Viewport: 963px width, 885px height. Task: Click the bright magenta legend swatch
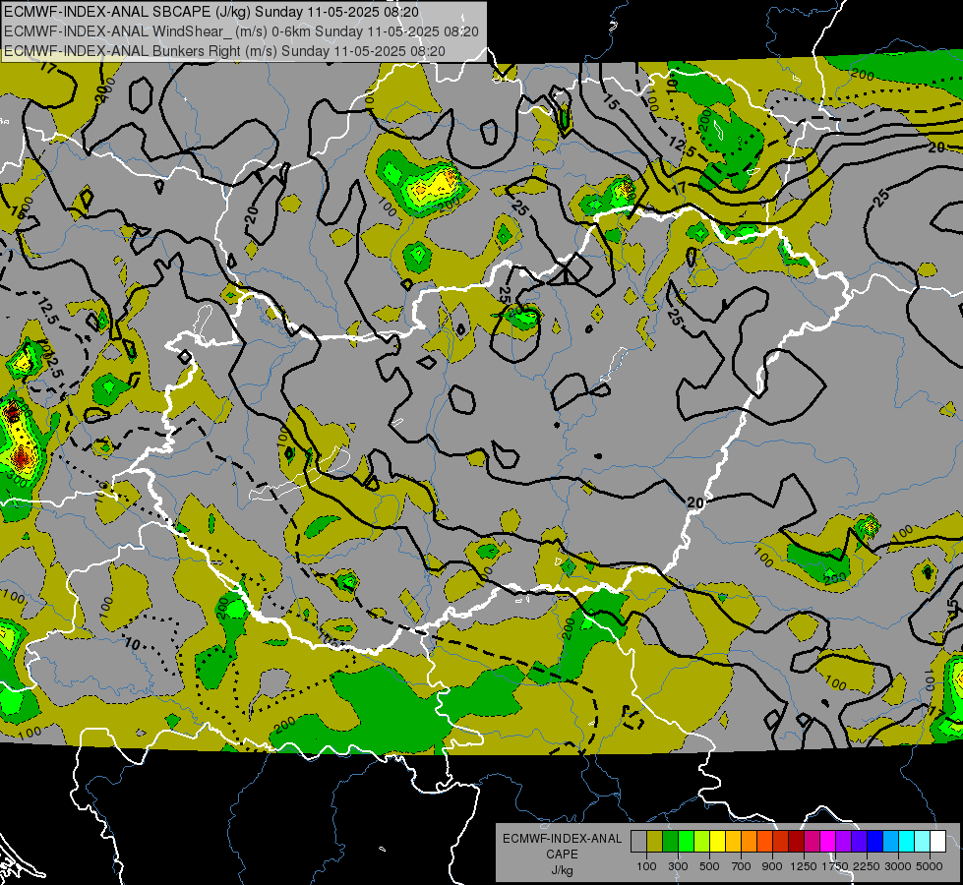click(x=828, y=841)
